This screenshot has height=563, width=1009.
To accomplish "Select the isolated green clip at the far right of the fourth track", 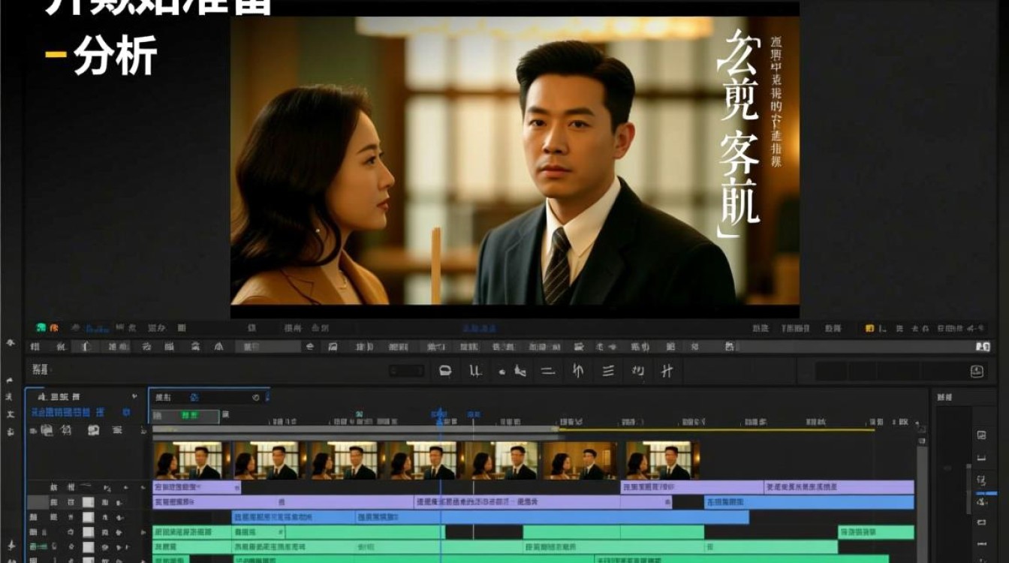I will tap(875, 532).
